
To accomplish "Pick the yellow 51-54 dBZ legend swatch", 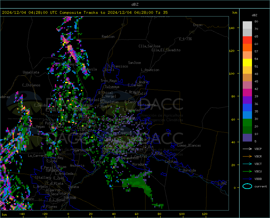I will coord(247,63).
